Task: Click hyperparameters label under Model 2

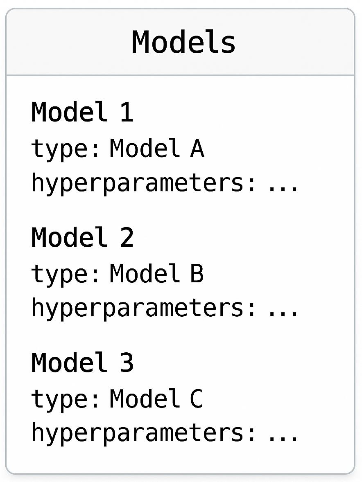Action: point(144,309)
